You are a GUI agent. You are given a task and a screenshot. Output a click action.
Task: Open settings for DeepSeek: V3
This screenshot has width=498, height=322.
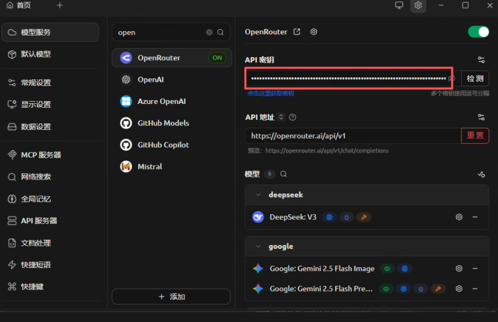pos(459,217)
